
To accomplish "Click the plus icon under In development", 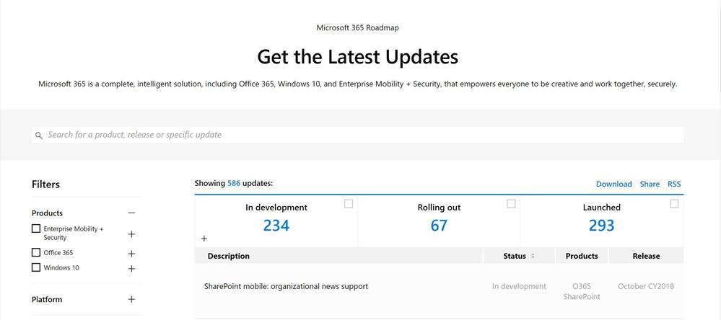I will point(204,239).
